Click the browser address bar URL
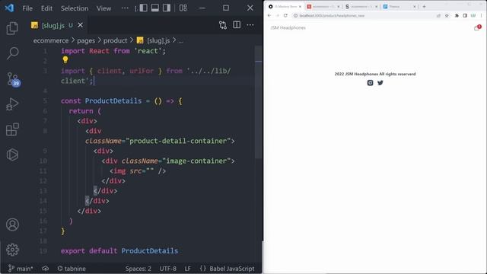This screenshot has height=274, width=487. point(332,15)
